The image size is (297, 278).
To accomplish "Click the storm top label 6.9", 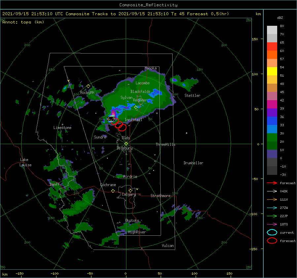I will coord(111,119).
